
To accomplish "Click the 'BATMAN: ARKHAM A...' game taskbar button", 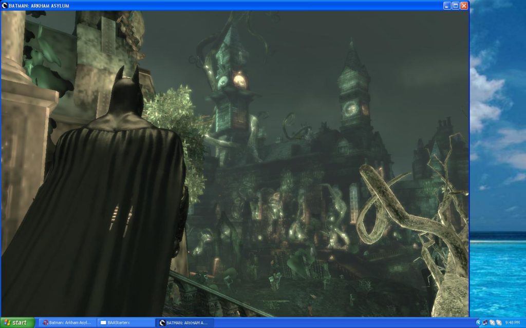I will 184,323.
